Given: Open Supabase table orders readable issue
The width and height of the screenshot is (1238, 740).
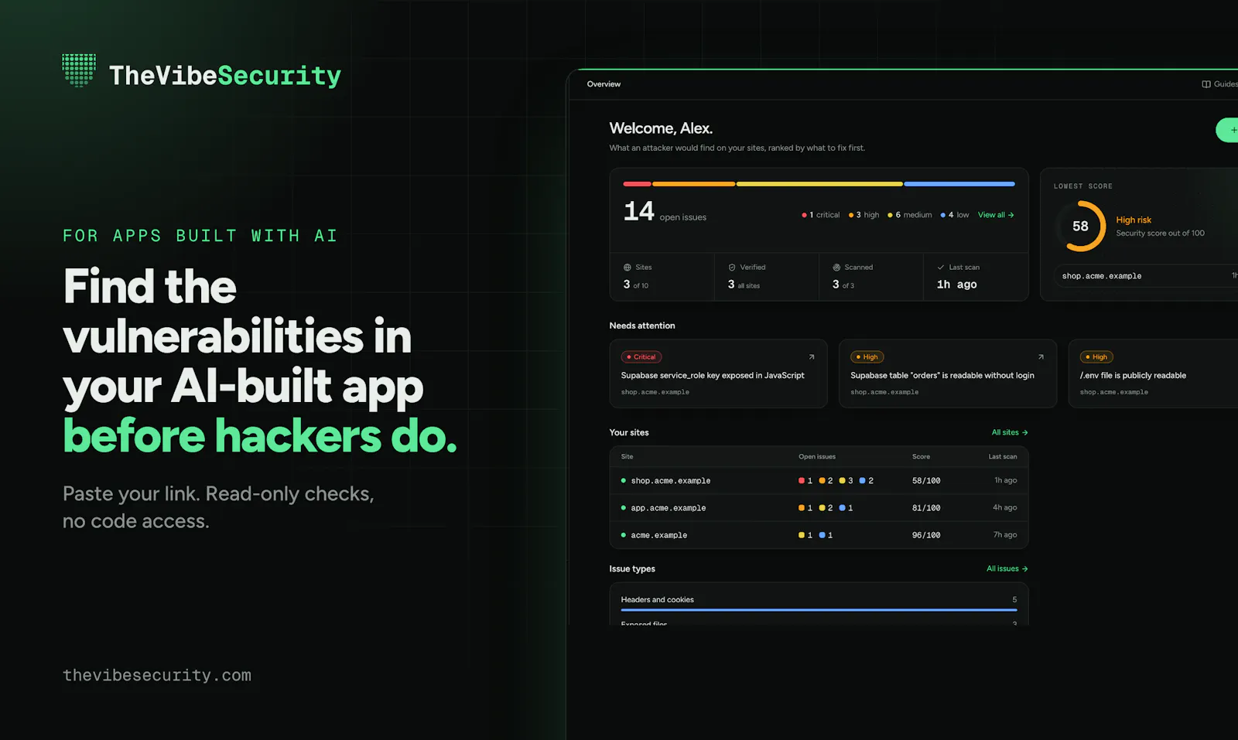Looking at the screenshot, I should point(948,373).
